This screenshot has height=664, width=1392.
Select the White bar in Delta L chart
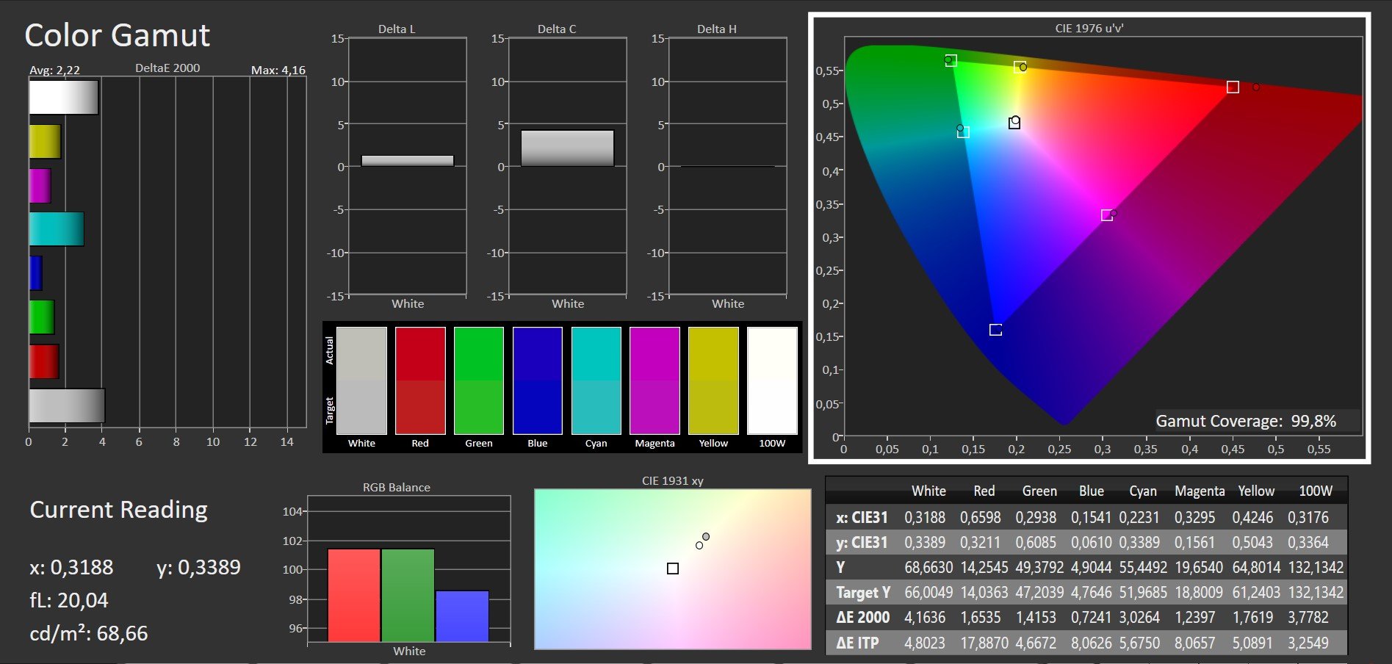point(408,161)
